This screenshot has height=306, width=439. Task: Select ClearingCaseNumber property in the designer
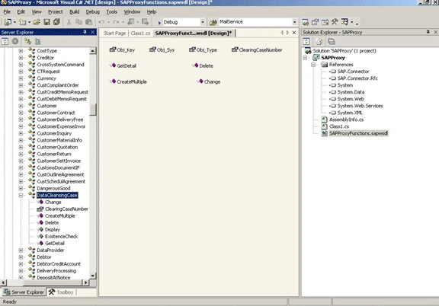point(257,49)
